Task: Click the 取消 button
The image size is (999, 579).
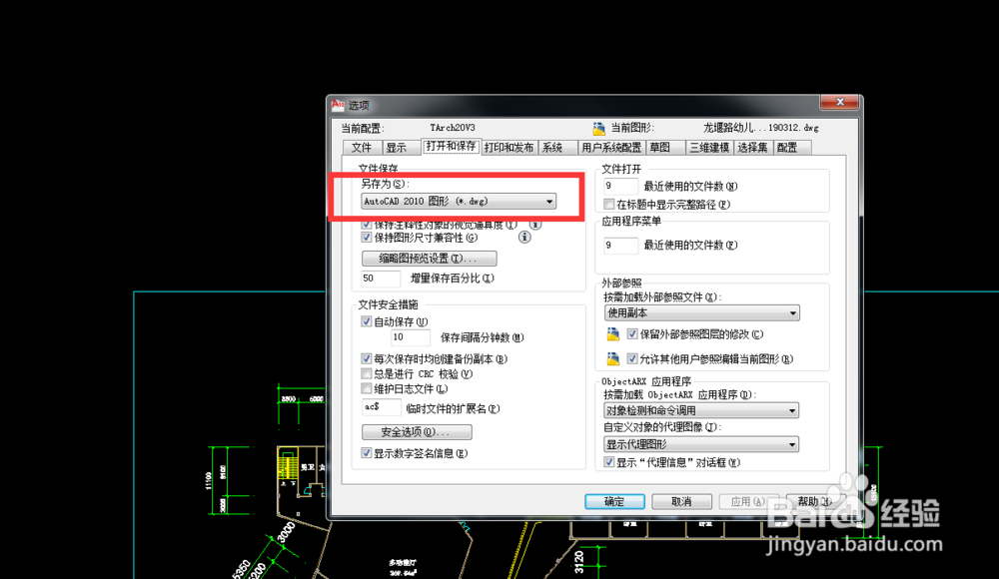Action: coord(681,502)
